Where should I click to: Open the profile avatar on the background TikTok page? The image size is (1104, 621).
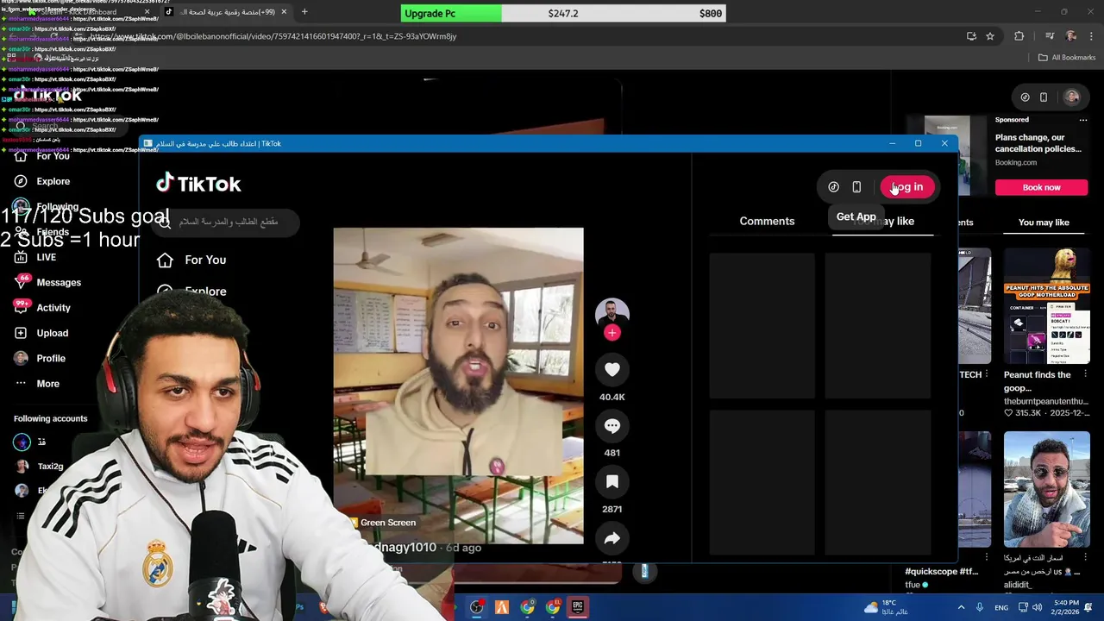(x=1072, y=97)
